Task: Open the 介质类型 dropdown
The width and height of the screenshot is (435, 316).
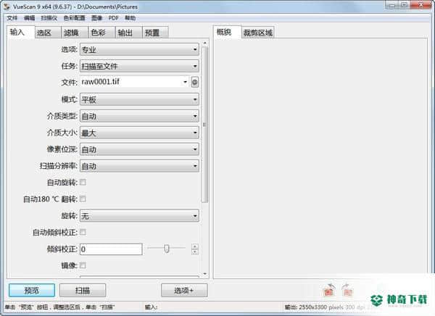Action: (x=139, y=116)
